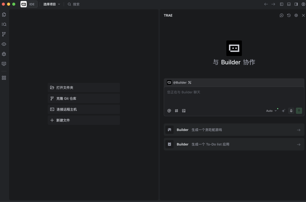The height and width of the screenshot is (202, 306).
Task: Click the microphone voice input button
Action: click(291, 111)
